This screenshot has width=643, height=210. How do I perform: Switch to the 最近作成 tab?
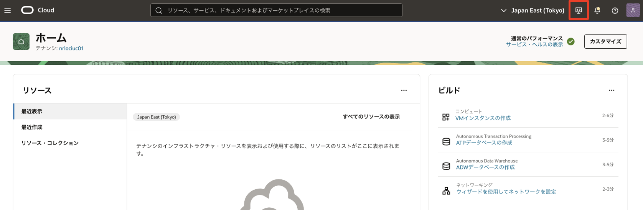(32, 127)
